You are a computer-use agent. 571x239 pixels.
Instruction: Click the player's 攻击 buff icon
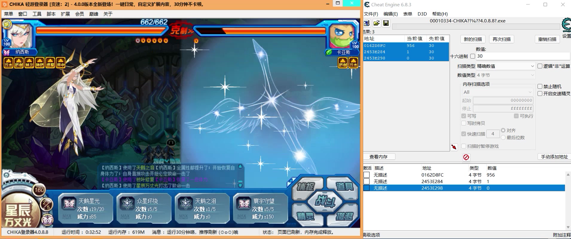click(x=8, y=62)
